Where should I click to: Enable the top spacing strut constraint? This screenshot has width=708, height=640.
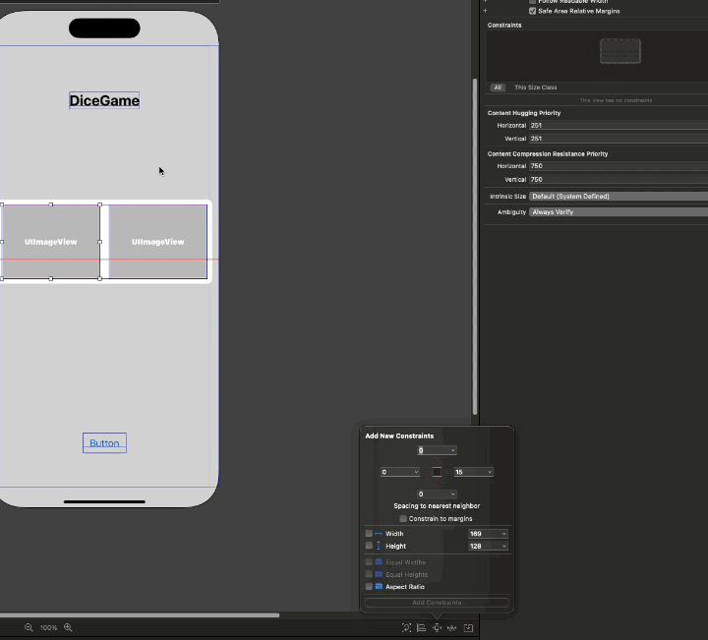(x=437, y=461)
